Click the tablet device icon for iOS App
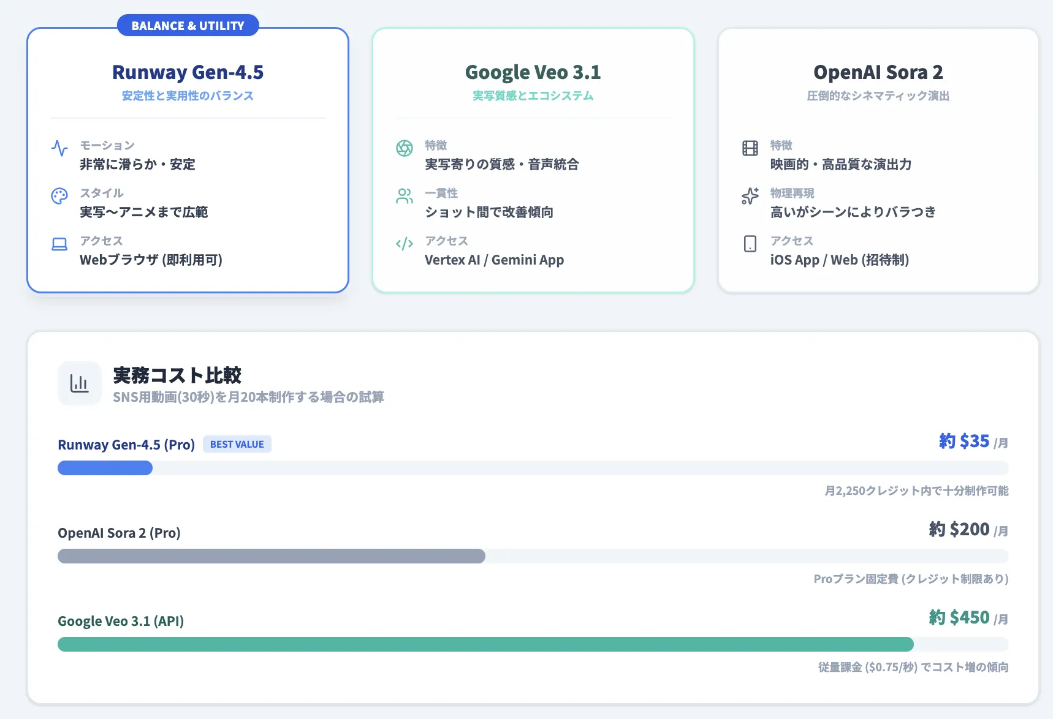The width and height of the screenshot is (1053, 719). point(750,244)
